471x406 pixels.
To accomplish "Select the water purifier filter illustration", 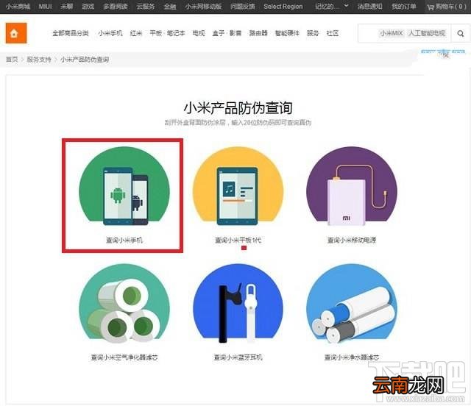I will (x=352, y=303).
